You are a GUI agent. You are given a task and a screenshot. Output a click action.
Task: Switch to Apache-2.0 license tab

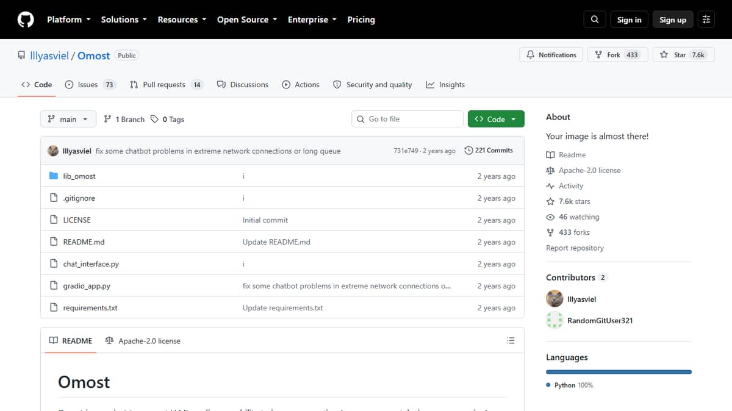pos(143,341)
